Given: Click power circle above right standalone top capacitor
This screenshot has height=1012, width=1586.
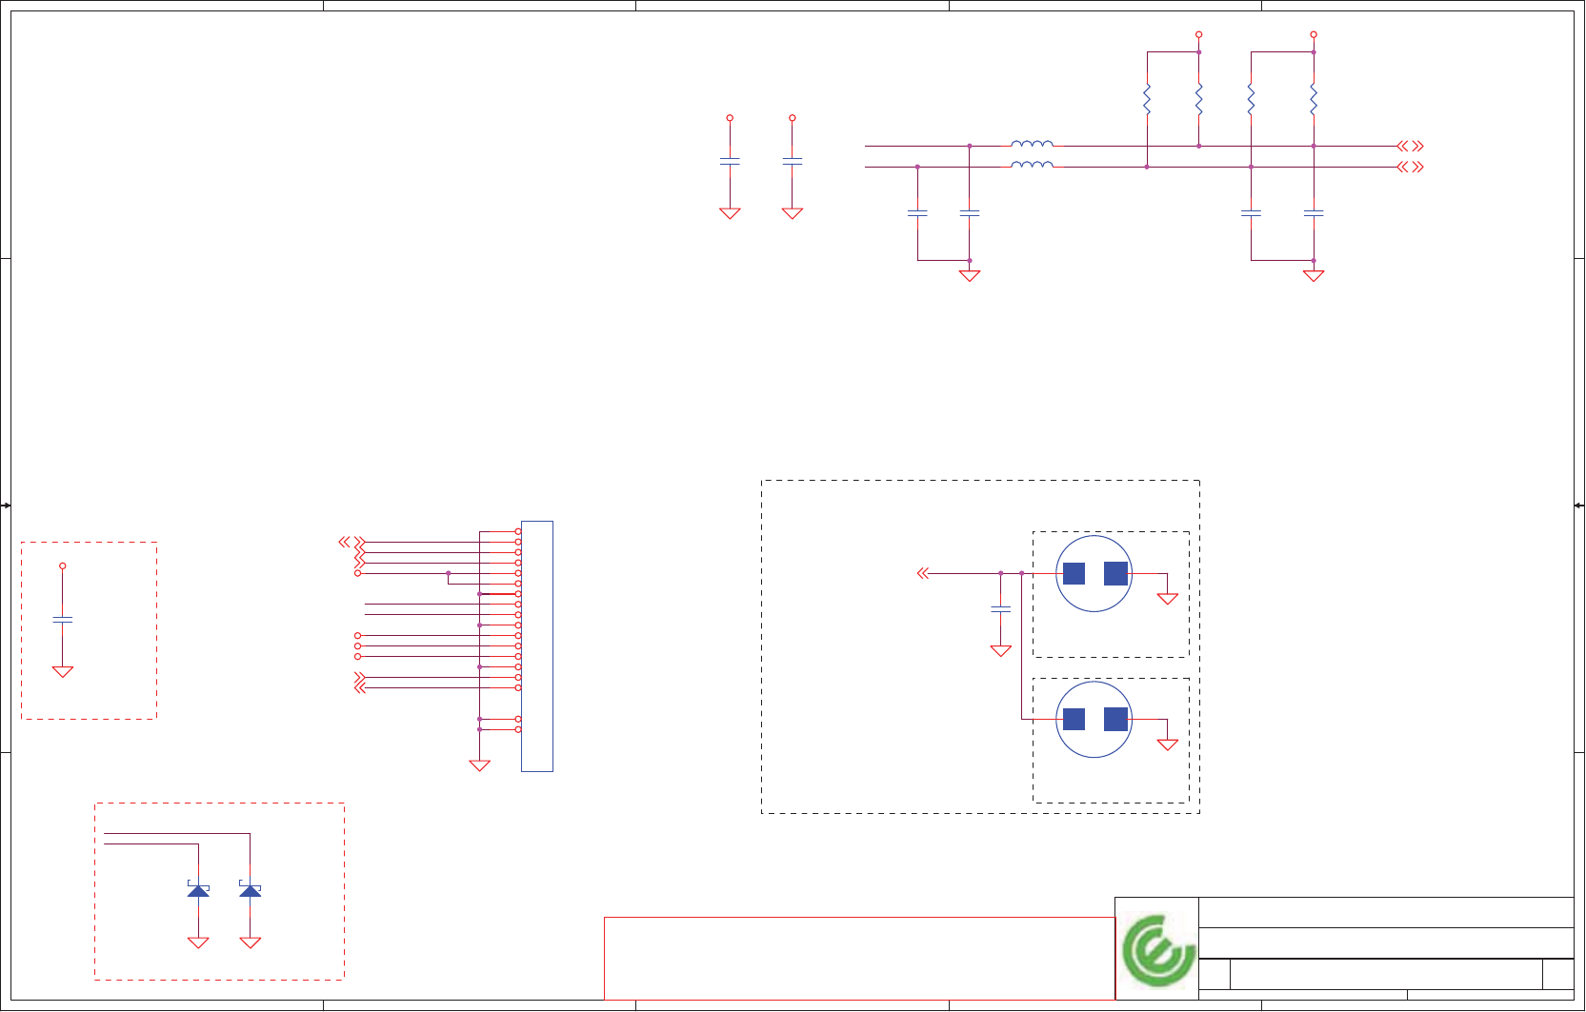Looking at the screenshot, I should click(793, 118).
